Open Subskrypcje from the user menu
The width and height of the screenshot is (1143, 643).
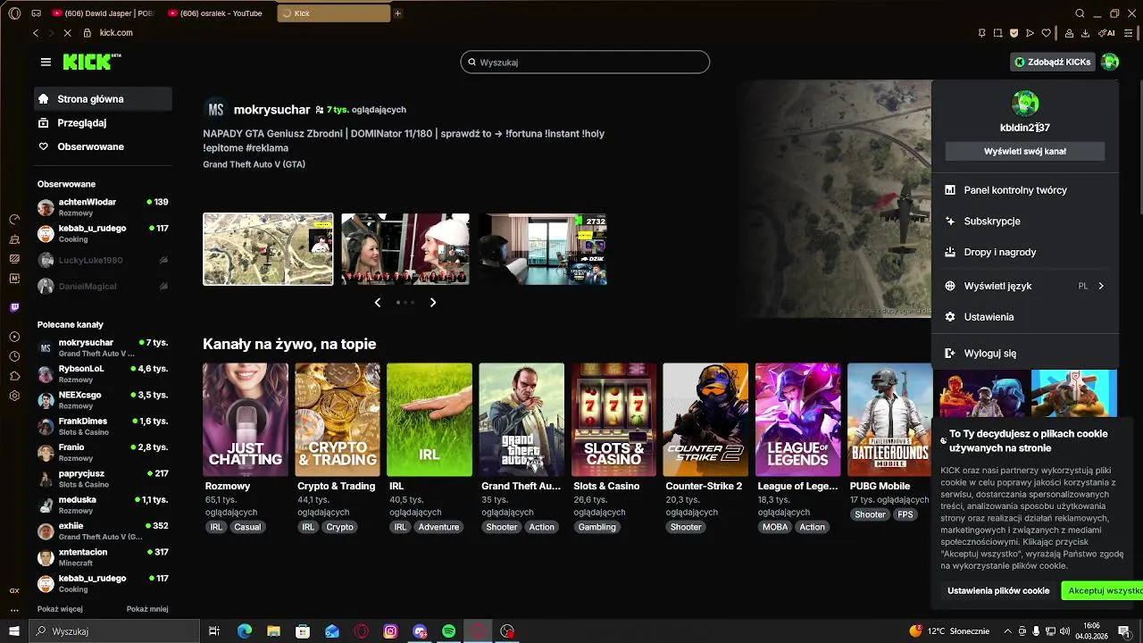(1025, 221)
